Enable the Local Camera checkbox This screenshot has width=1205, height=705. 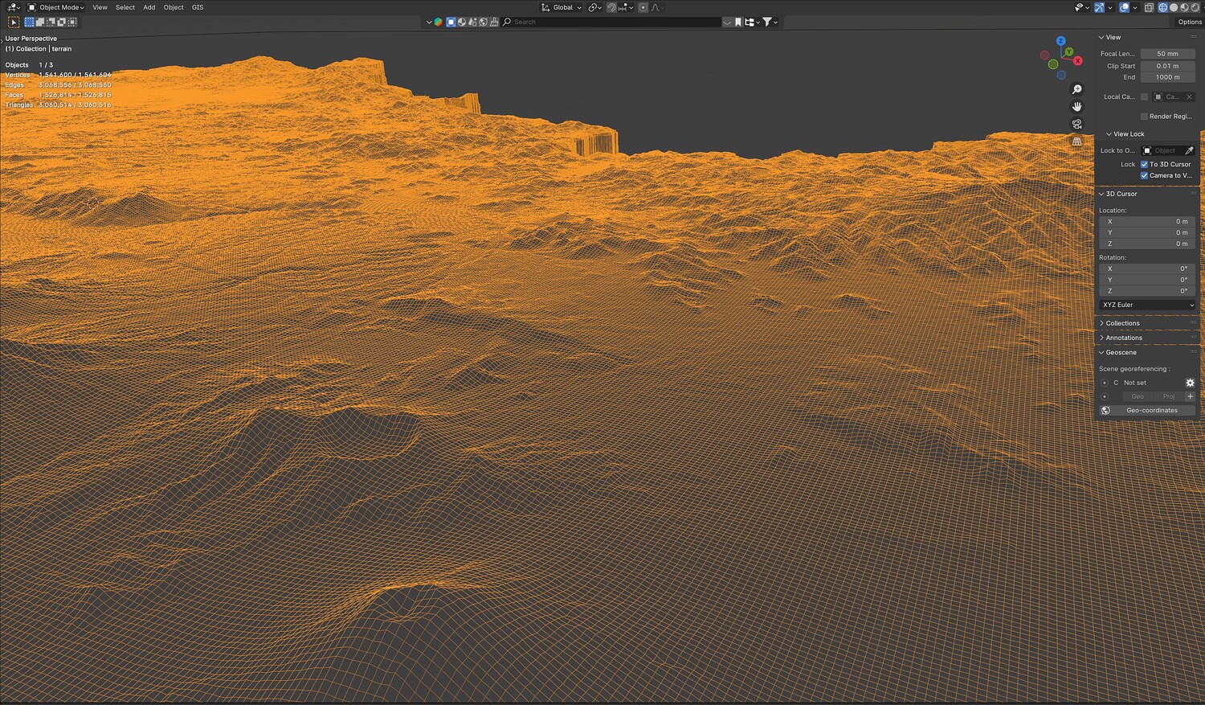(1144, 96)
